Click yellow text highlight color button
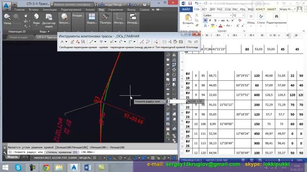307x172 pixels. click(213, 25)
